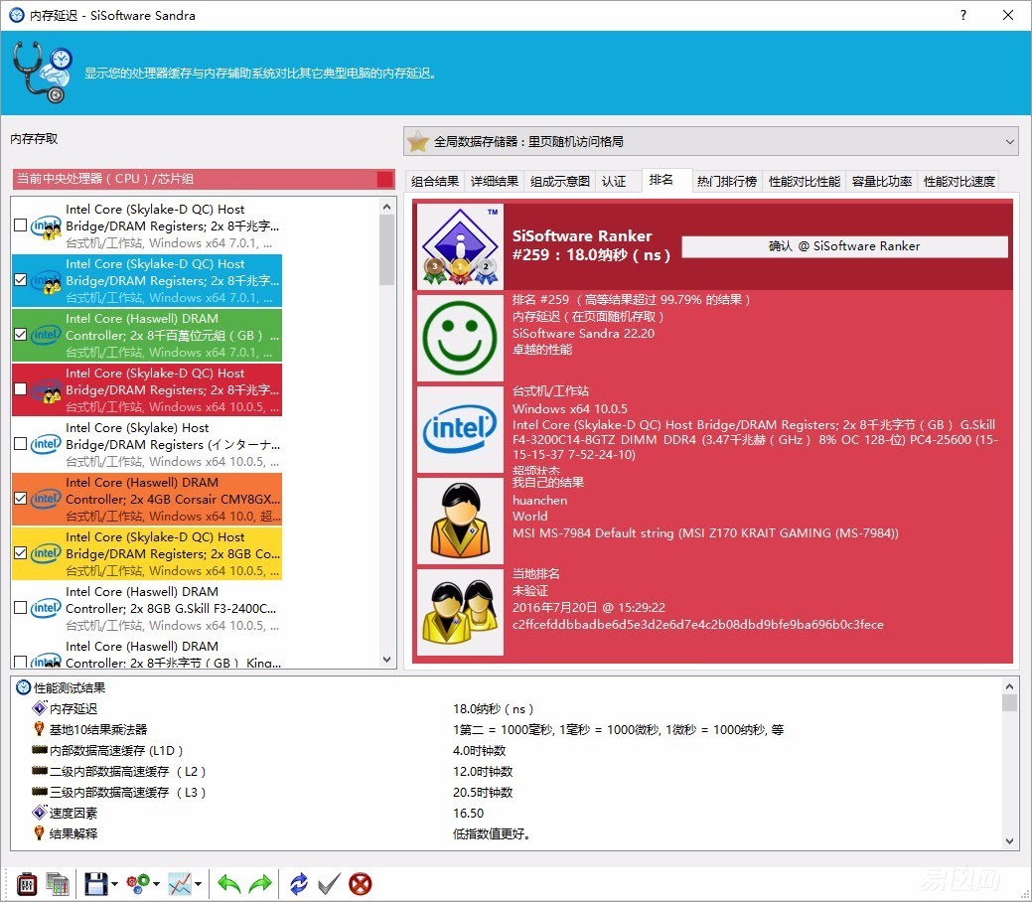The image size is (1032, 902).
Task: Click the floppy disk save icon
Action: tap(96, 883)
